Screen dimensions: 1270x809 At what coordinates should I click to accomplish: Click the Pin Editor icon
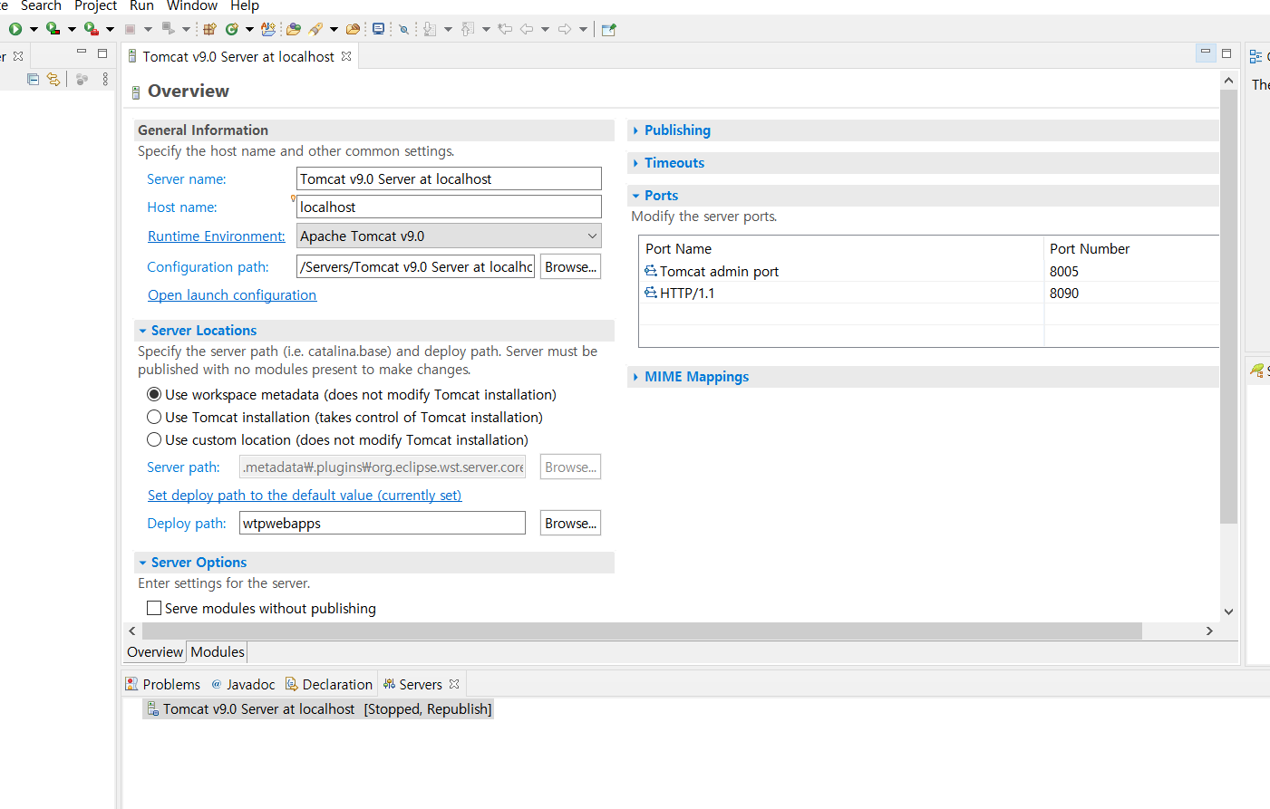(x=609, y=29)
